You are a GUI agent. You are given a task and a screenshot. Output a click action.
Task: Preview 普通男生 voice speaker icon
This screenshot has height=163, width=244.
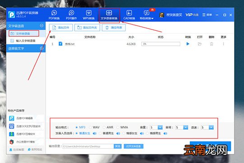tap(118, 134)
